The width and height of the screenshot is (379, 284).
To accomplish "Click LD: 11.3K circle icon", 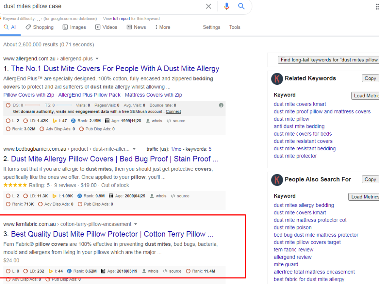I will coord(25,196).
